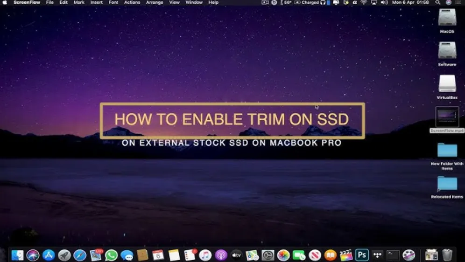Viewport: 465px width, 262px height.
Task: Open the Actions menu
Action: (x=132, y=2)
